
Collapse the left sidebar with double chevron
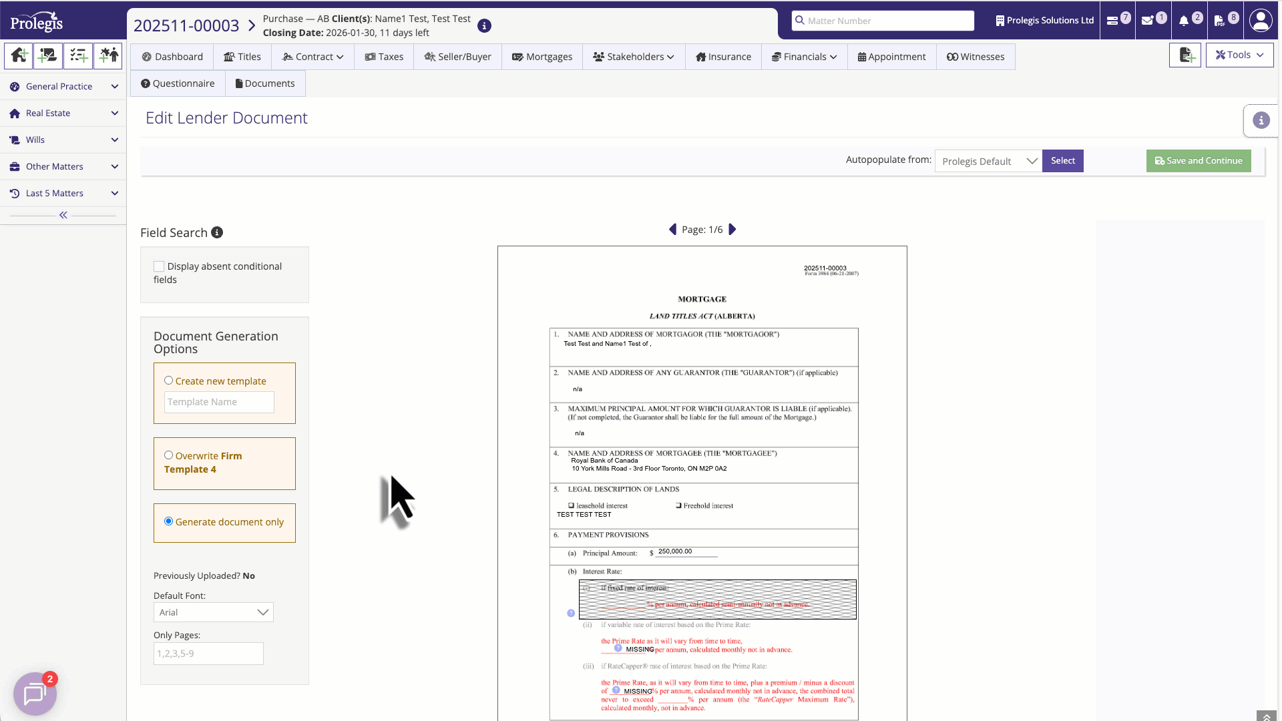tap(63, 215)
